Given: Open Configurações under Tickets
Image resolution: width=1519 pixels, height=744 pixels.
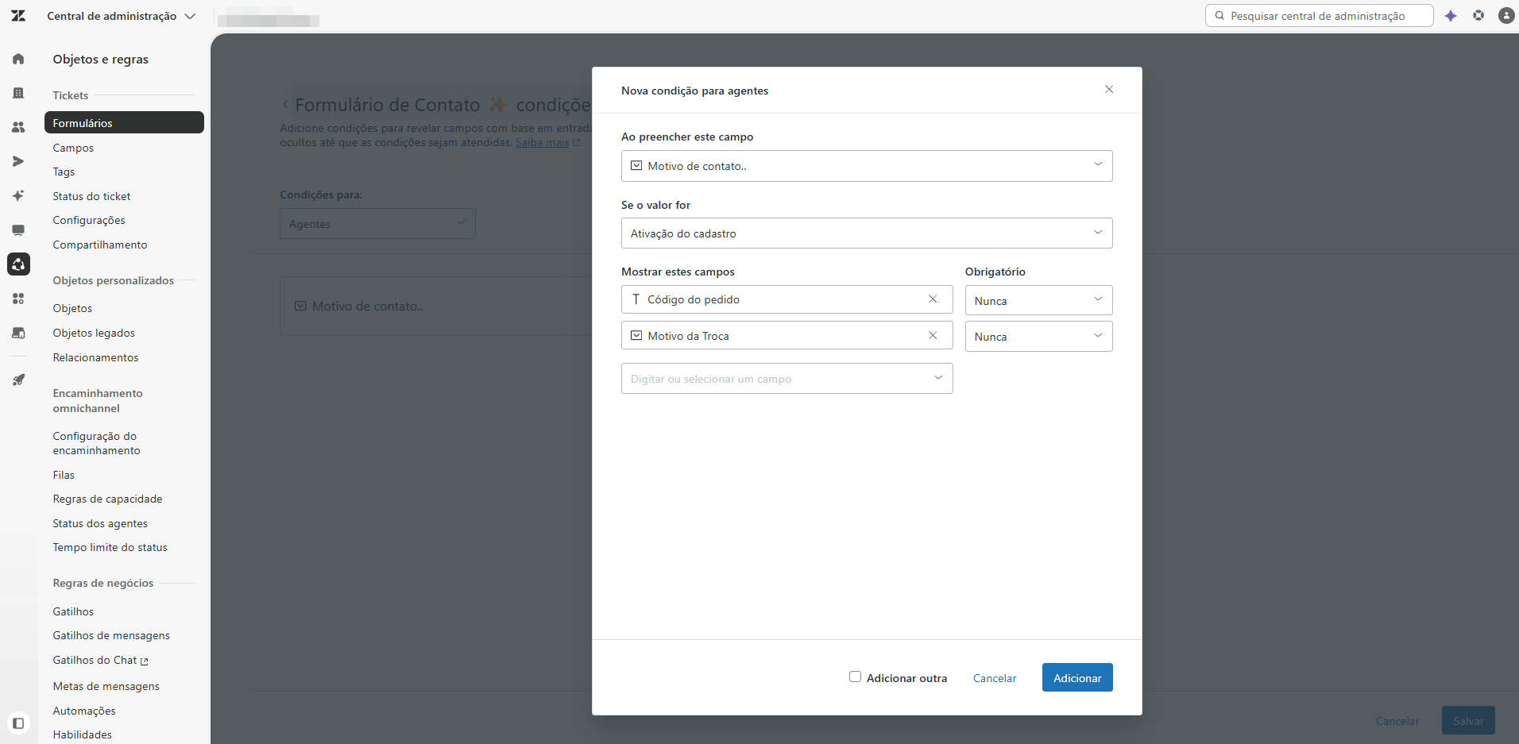Looking at the screenshot, I should point(89,220).
